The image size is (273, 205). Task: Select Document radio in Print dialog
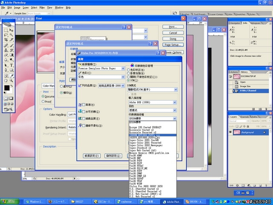[x=43, y=96]
